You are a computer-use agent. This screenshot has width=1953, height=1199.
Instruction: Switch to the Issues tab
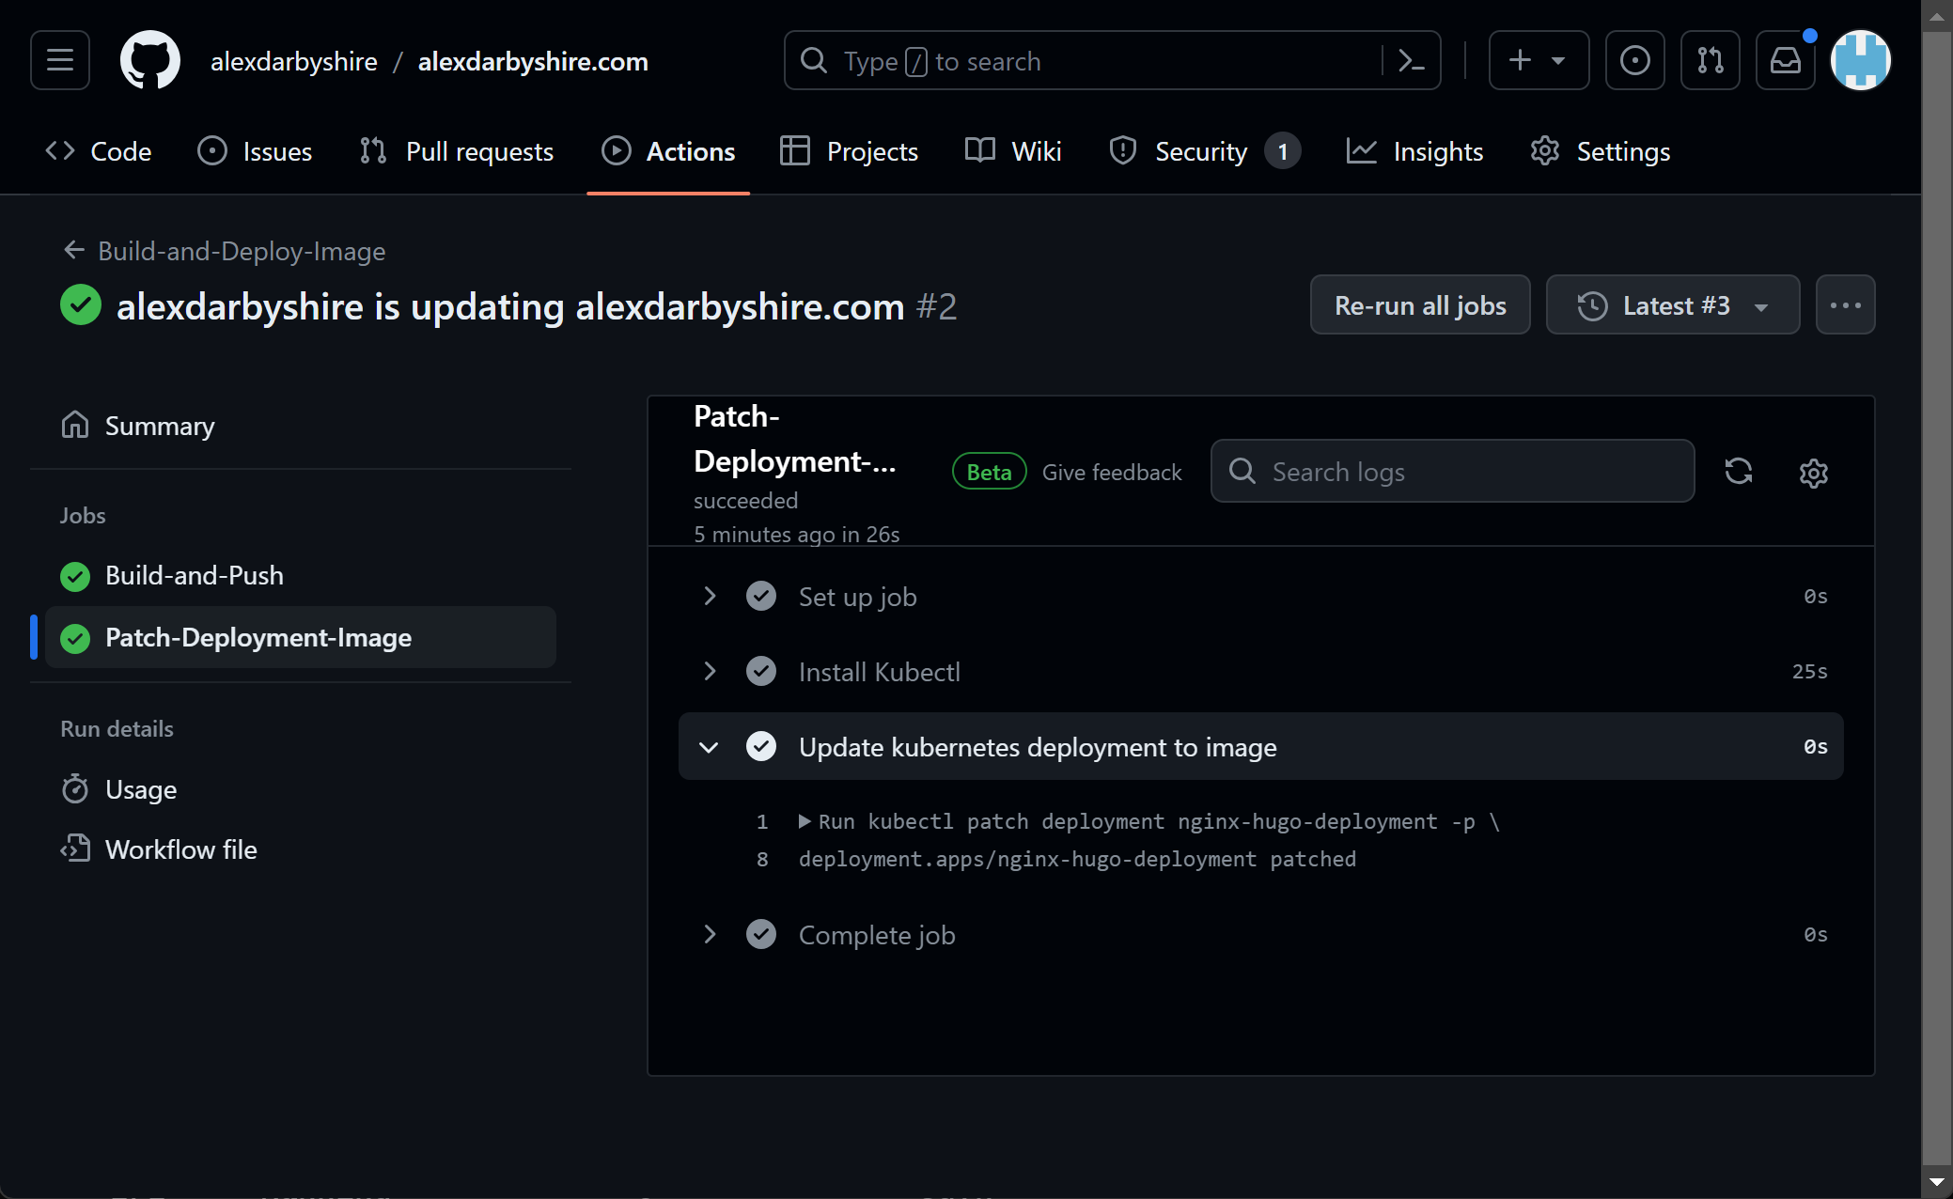[254, 151]
